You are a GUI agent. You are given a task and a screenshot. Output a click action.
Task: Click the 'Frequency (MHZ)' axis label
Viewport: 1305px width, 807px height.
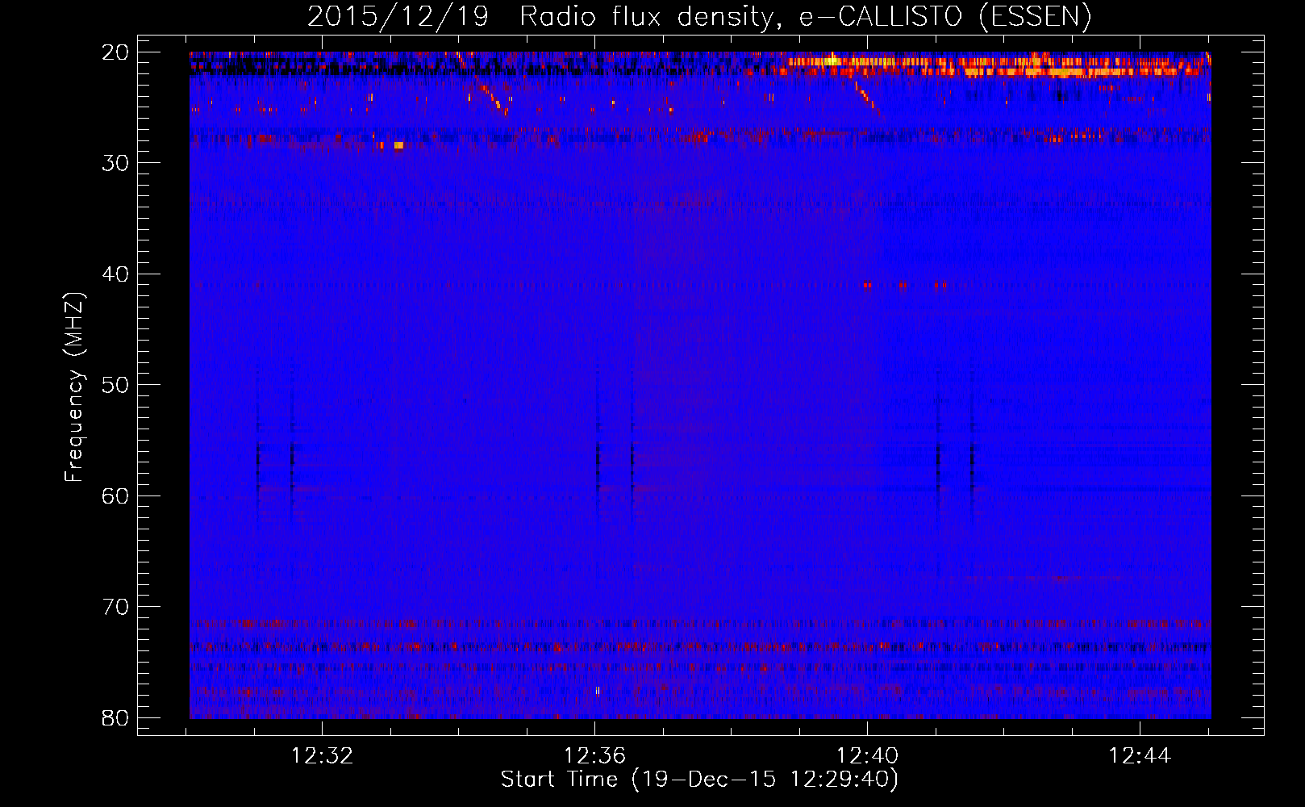[74, 387]
